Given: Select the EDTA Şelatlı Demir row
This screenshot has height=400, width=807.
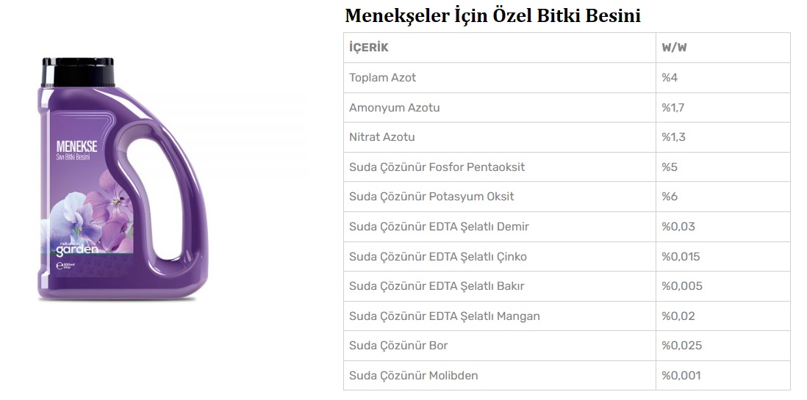Looking at the screenshot, I should point(567,227).
